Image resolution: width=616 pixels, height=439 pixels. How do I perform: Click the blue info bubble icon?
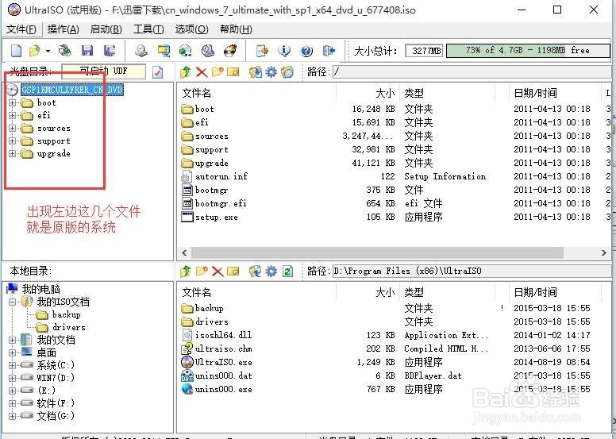coord(284,51)
